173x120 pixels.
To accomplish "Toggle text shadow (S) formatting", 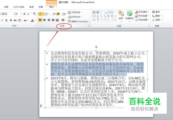I will click(x=11, y=20).
